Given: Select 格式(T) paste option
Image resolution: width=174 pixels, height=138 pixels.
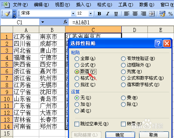Looking at the screenshot, I should 85,78.
